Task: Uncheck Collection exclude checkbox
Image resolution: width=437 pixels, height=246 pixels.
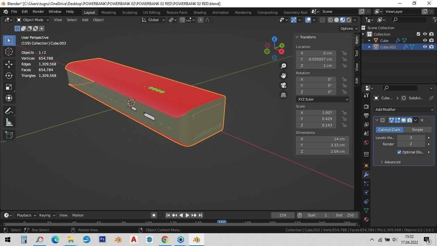Action: [418, 34]
